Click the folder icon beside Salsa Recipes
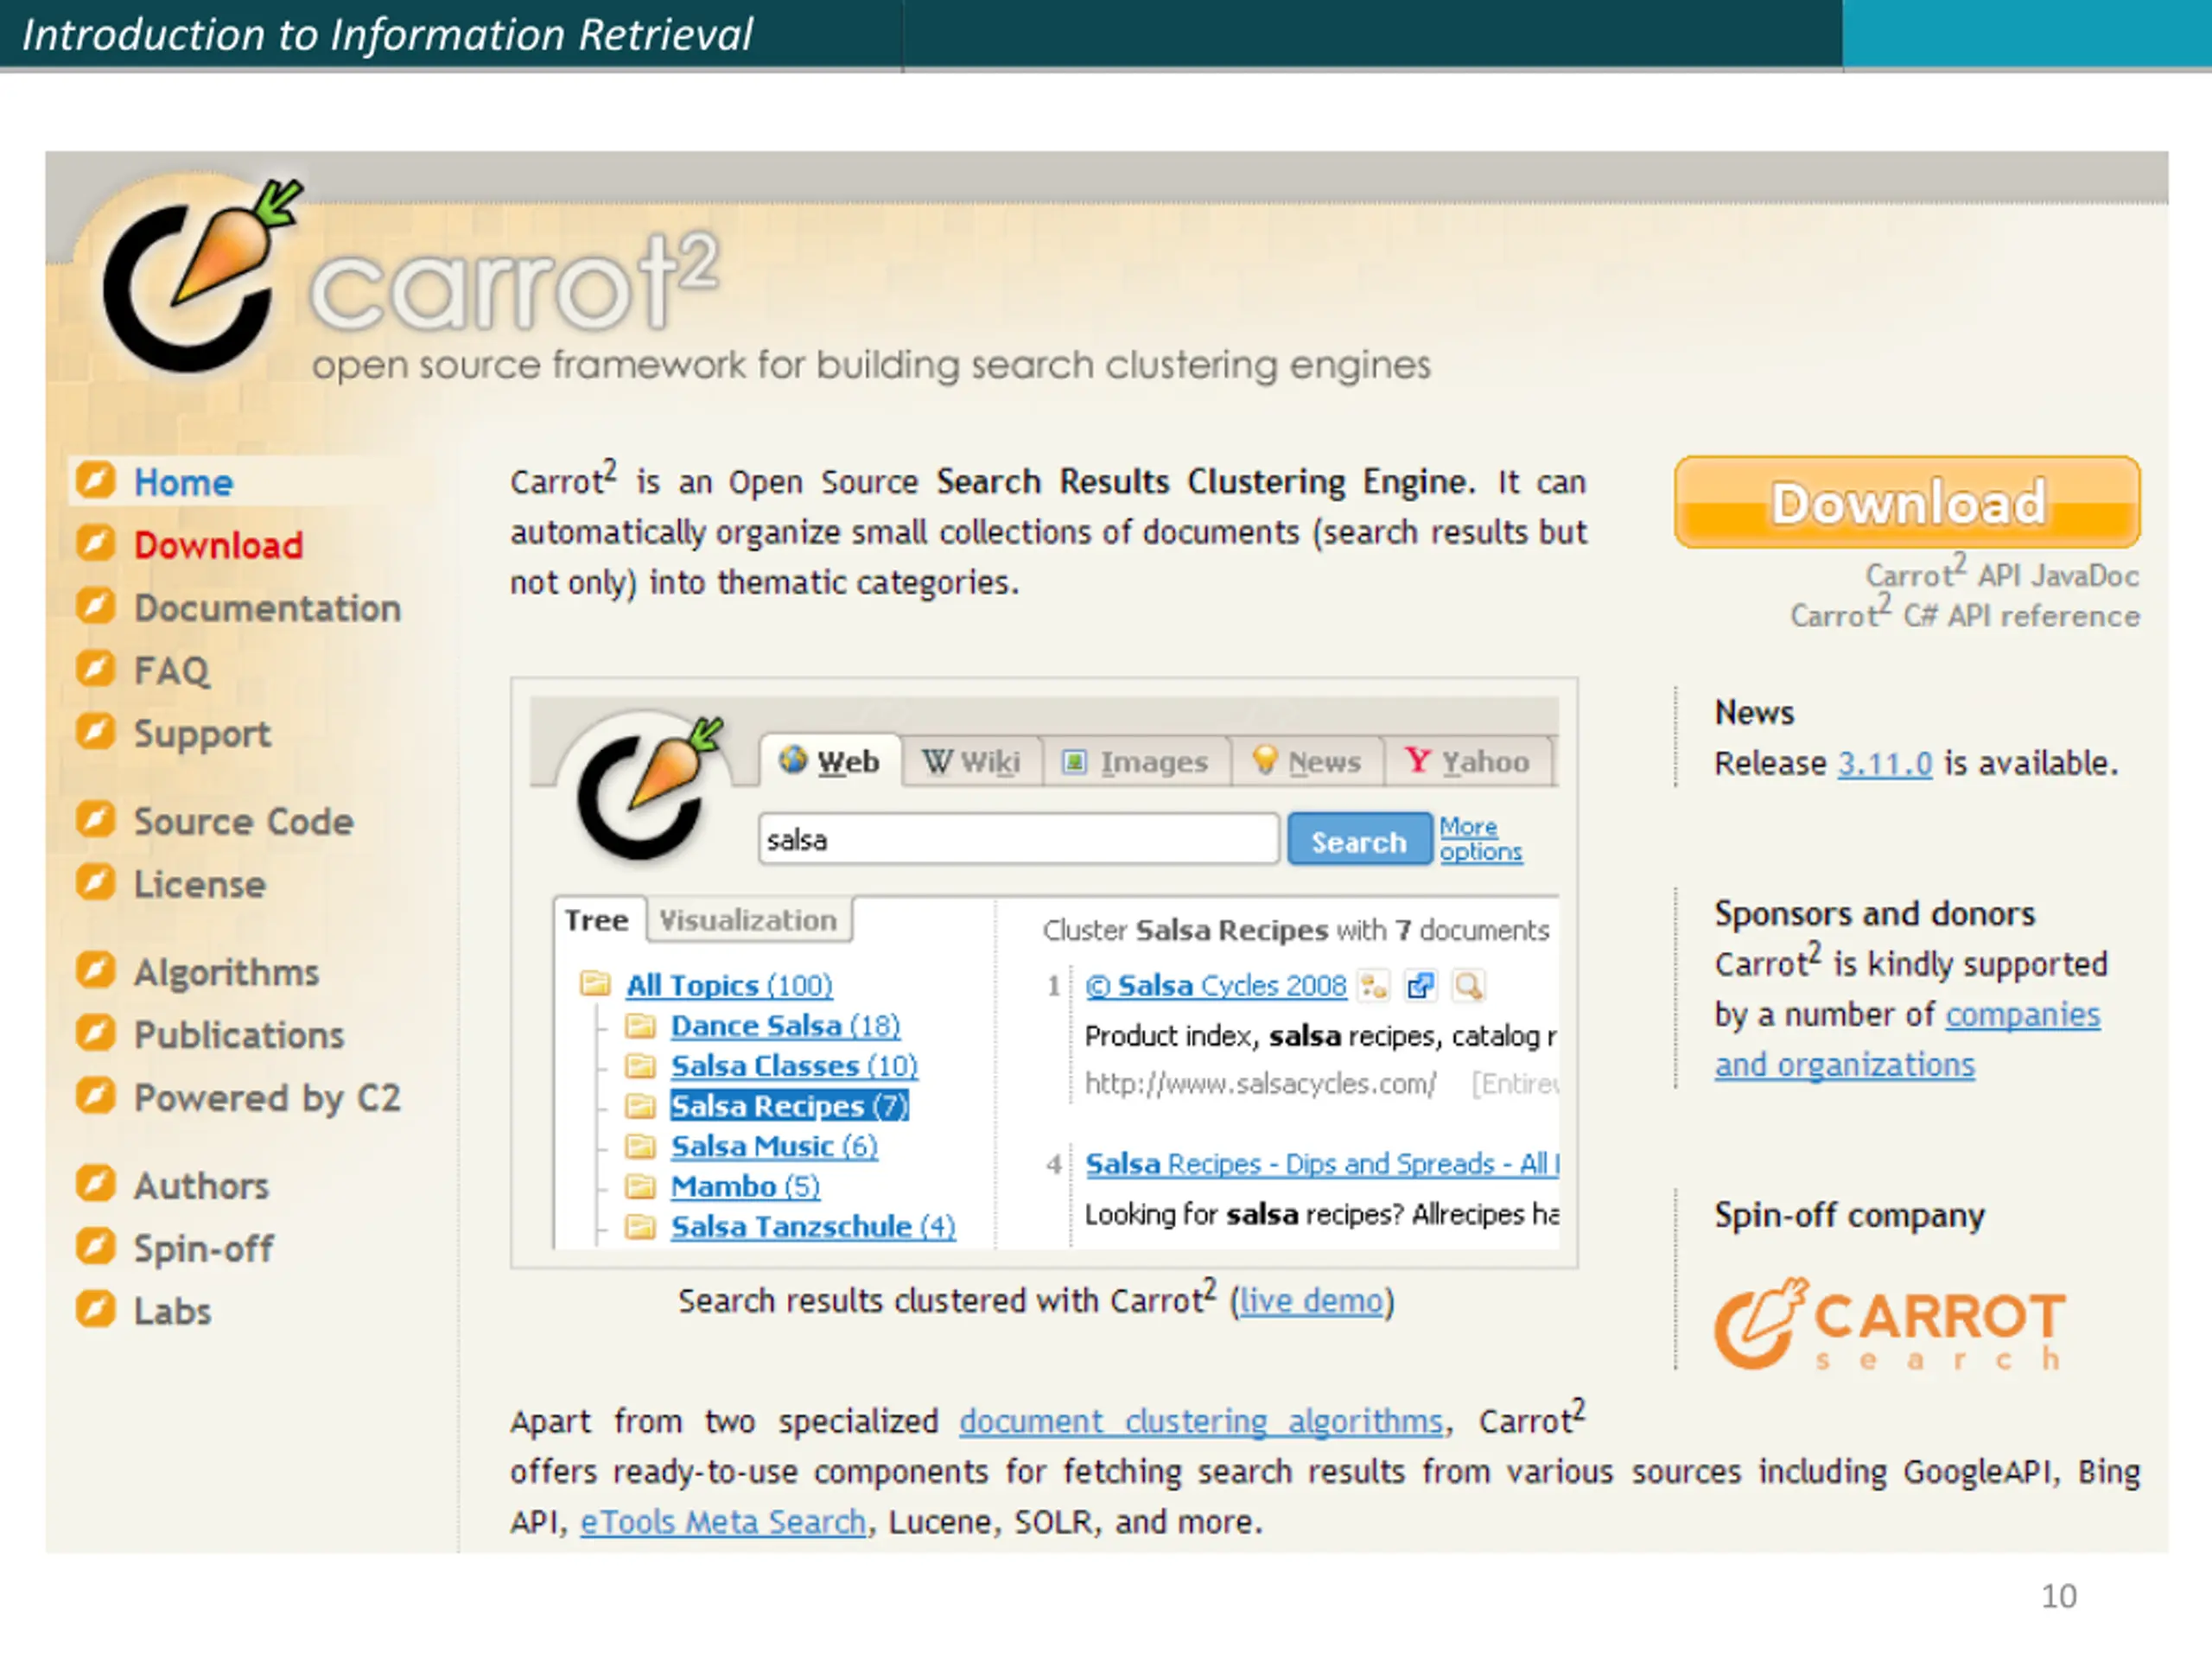 tap(640, 1106)
